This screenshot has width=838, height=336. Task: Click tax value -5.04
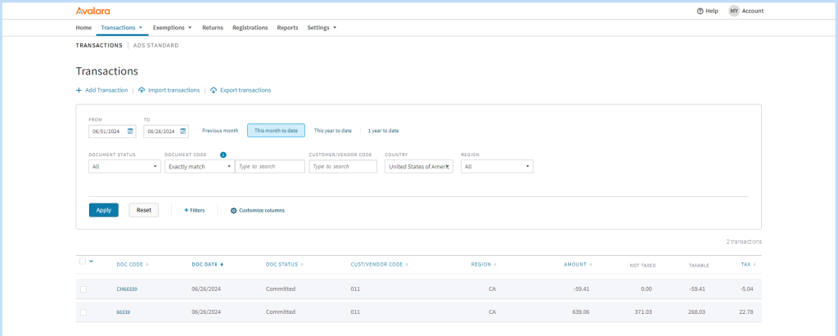pyautogui.click(x=746, y=289)
